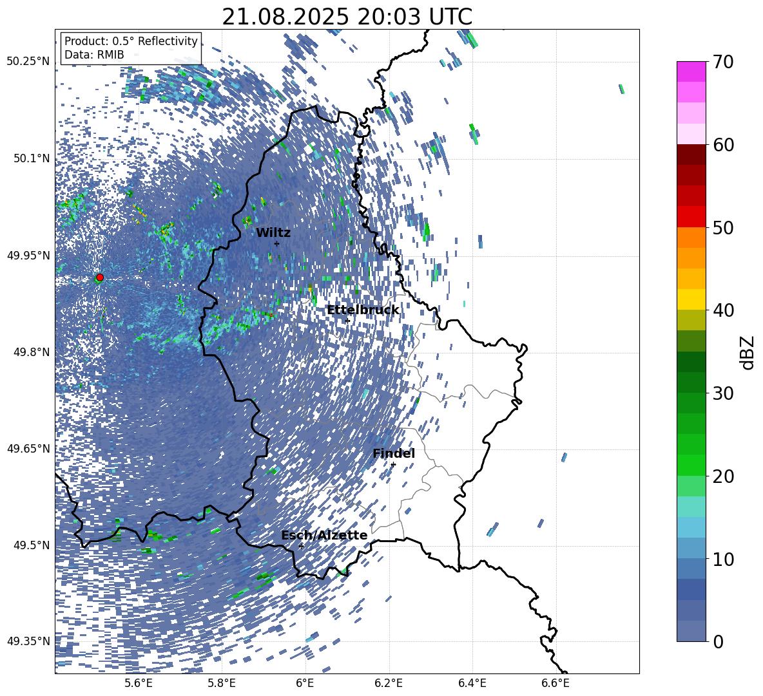Click the dBZ colorbar axis title
Image resolution: width=763 pixels, height=696 pixels.
click(748, 352)
